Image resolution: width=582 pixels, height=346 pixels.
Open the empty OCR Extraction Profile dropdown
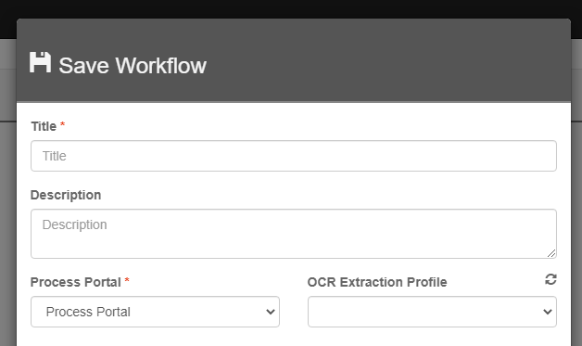(x=432, y=312)
